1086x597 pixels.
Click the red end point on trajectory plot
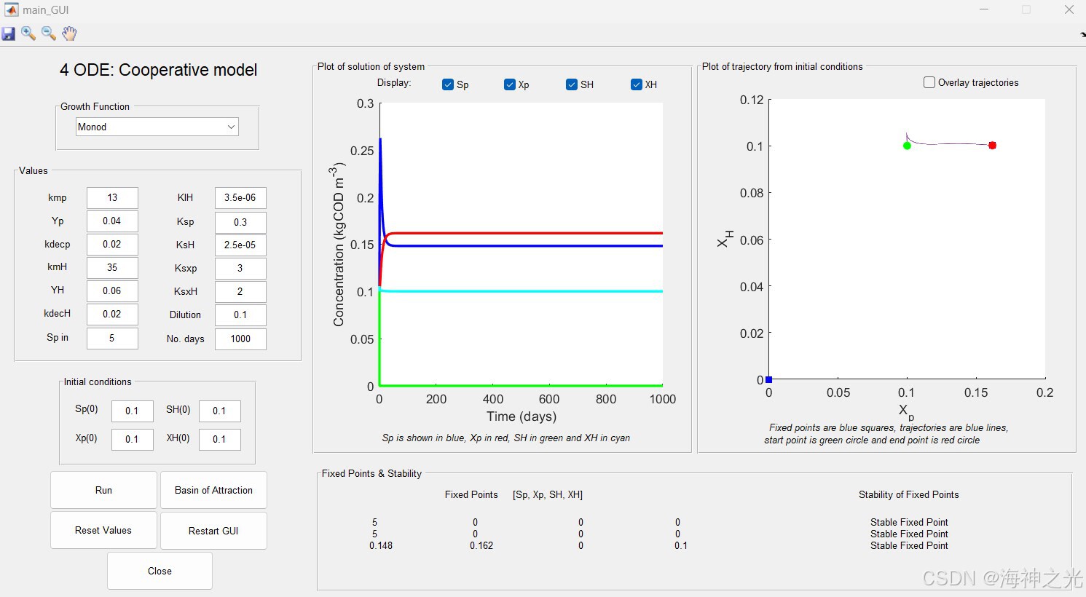coord(992,145)
